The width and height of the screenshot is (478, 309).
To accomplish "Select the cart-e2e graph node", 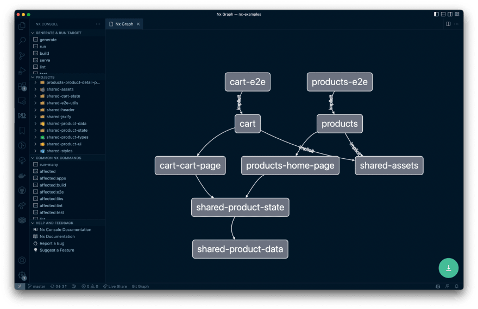I will tap(248, 82).
